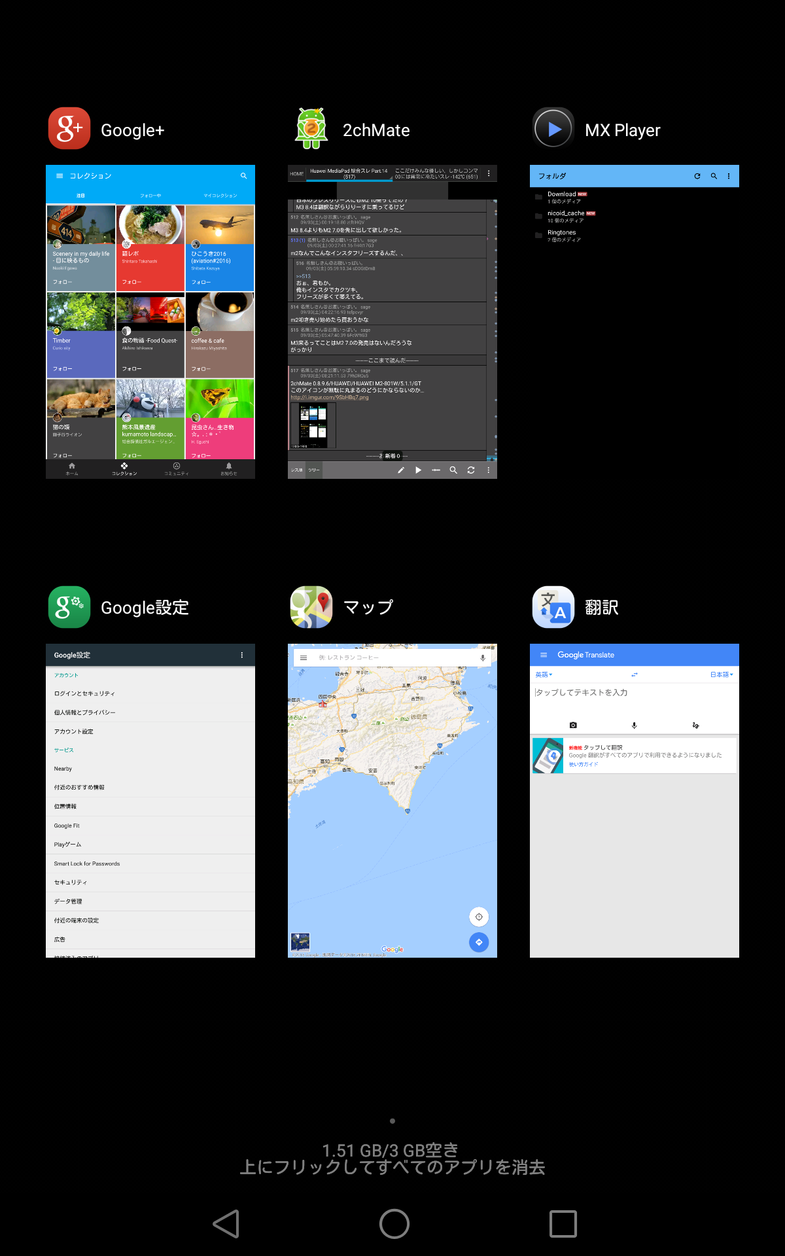The image size is (785, 1256).
Task: Click hamburger menu in Google Translate header
Action: pos(543,655)
